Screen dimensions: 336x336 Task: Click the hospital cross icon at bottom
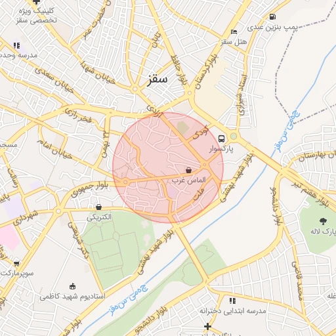tap(207, 327)
